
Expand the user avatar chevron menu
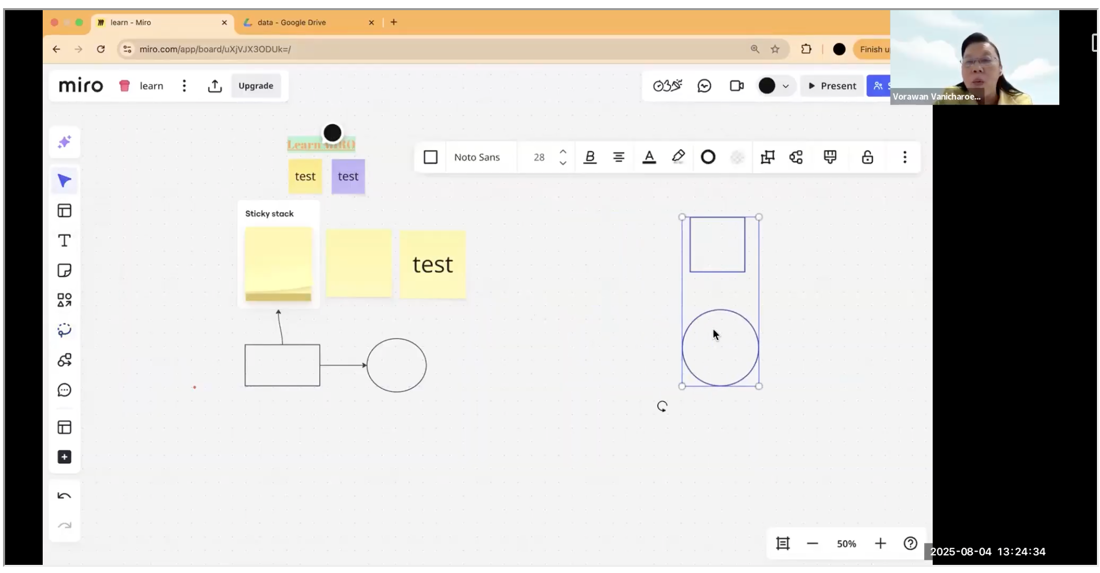[x=785, y=86]
